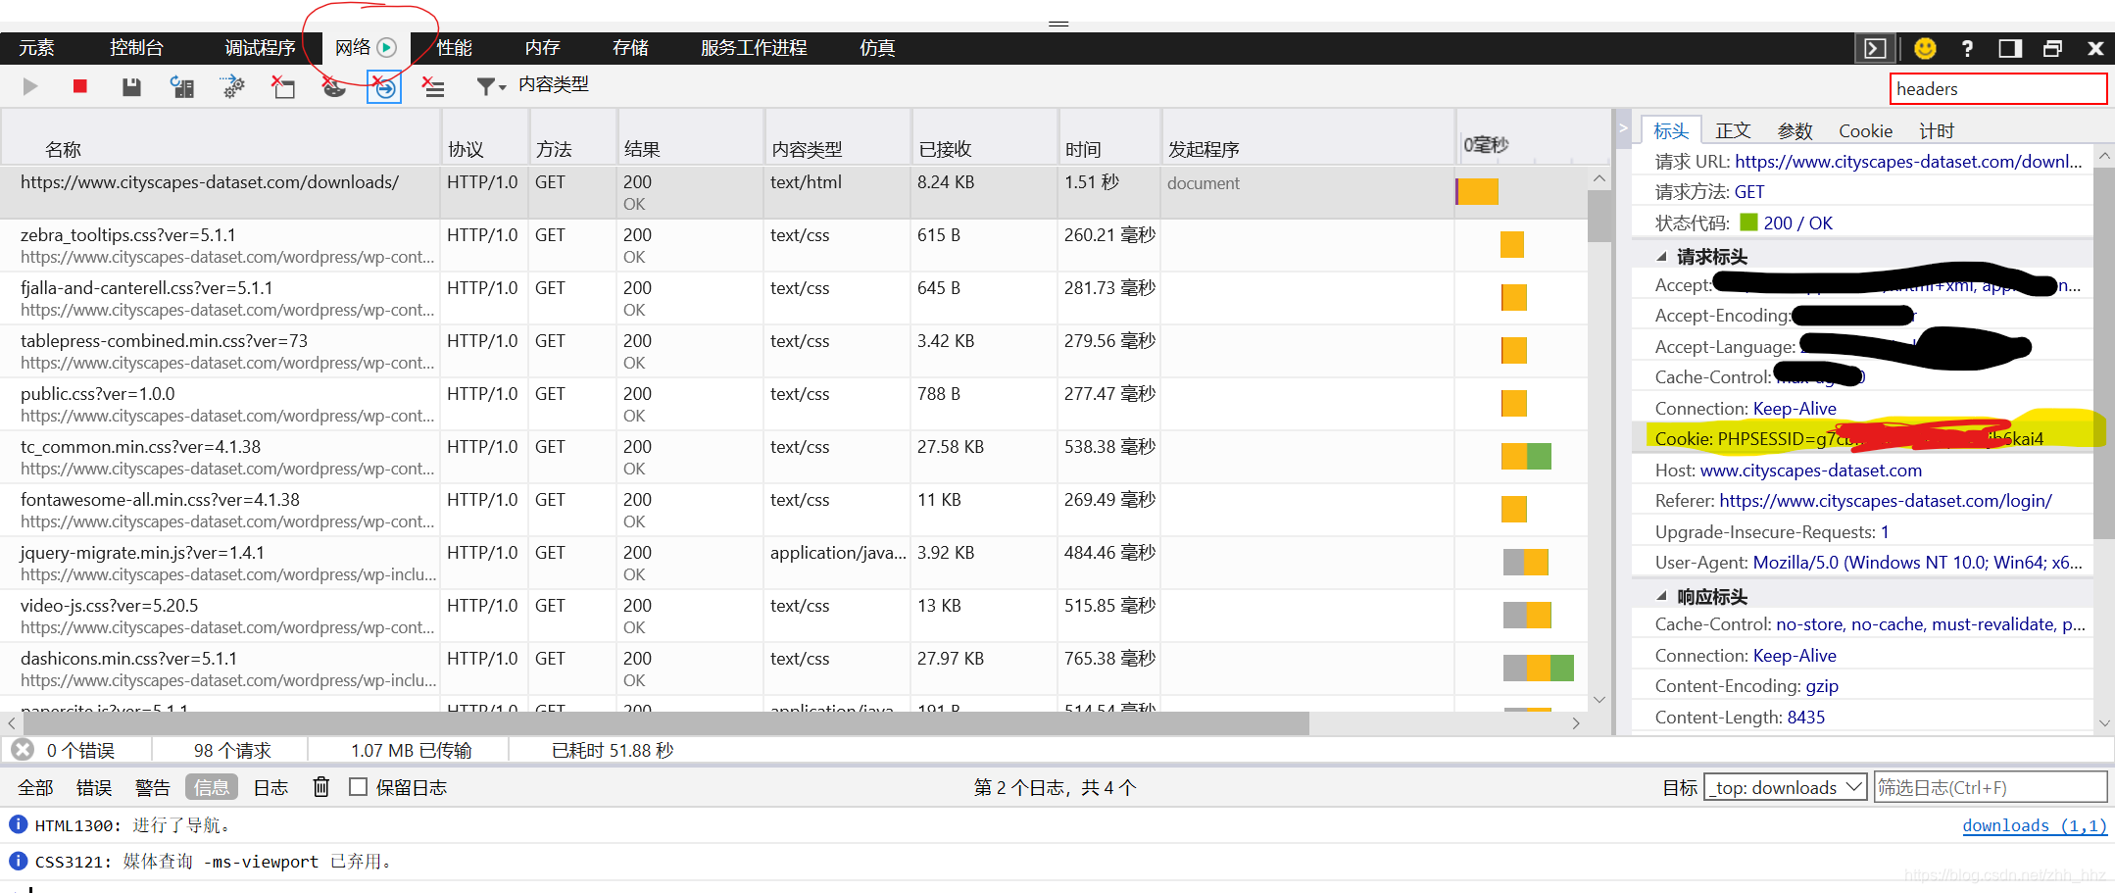Toggle the 错误 console filter
This screenshot has height=893, width=2115.
click(x=94, y=788)
